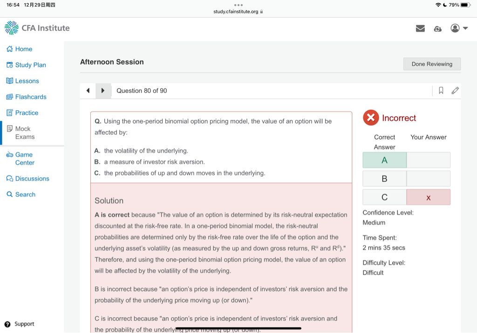Open the mail envelope icon
This screenshot has height=333, width=477.
pyautogui.click(x=420, y=28)
